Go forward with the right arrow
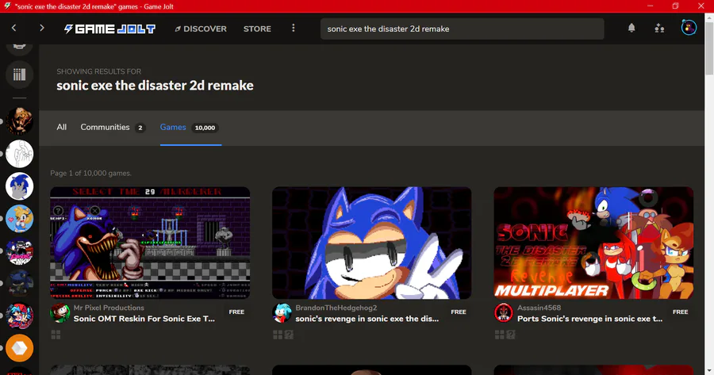This screenshot has height=375, width=714. (x=42, y=29)
